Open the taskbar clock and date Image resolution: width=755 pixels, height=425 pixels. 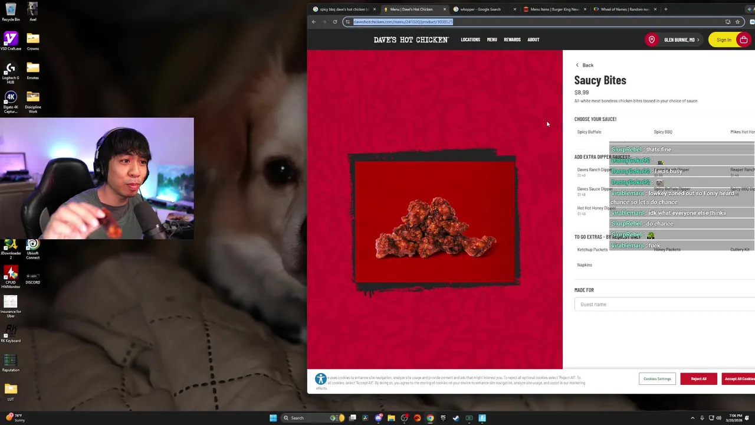pyautogui.click(x=736, y=418)
